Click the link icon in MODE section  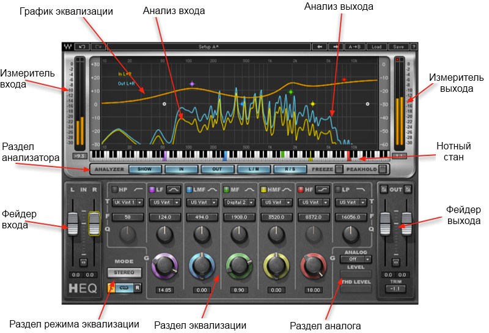tap(123, 286)
